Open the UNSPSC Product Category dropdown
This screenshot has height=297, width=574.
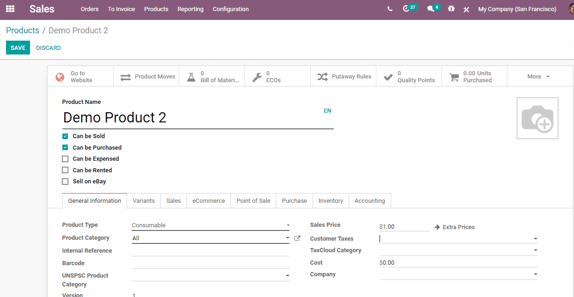pyautogui.click(x=211, y=276)
